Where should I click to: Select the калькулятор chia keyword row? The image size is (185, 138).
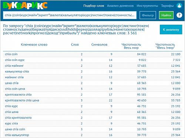(92, 72)
